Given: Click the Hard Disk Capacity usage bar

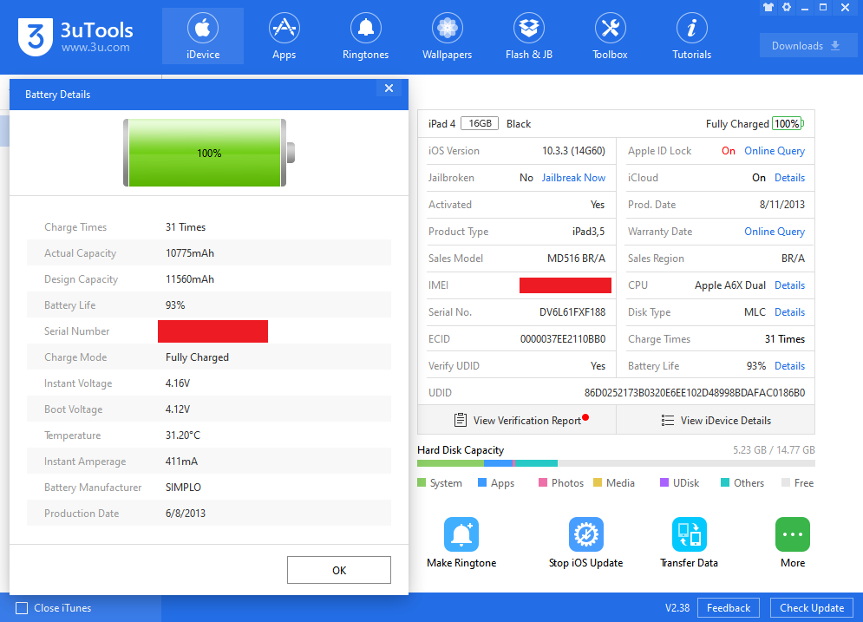Looking at the screenshot, I should (616, 463).
